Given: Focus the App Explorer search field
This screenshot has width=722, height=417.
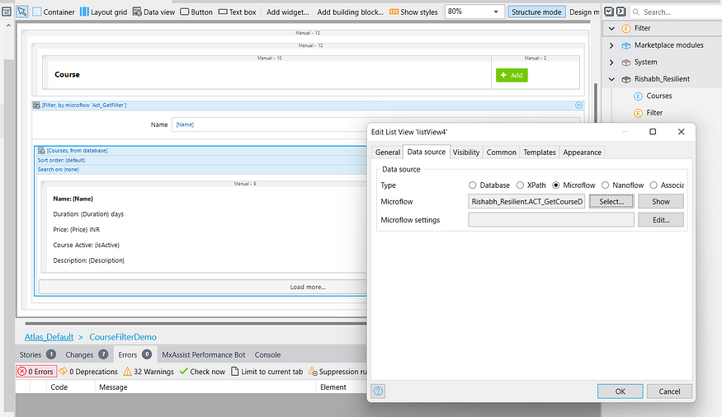Looking at the screenshot, I should 677,12.
